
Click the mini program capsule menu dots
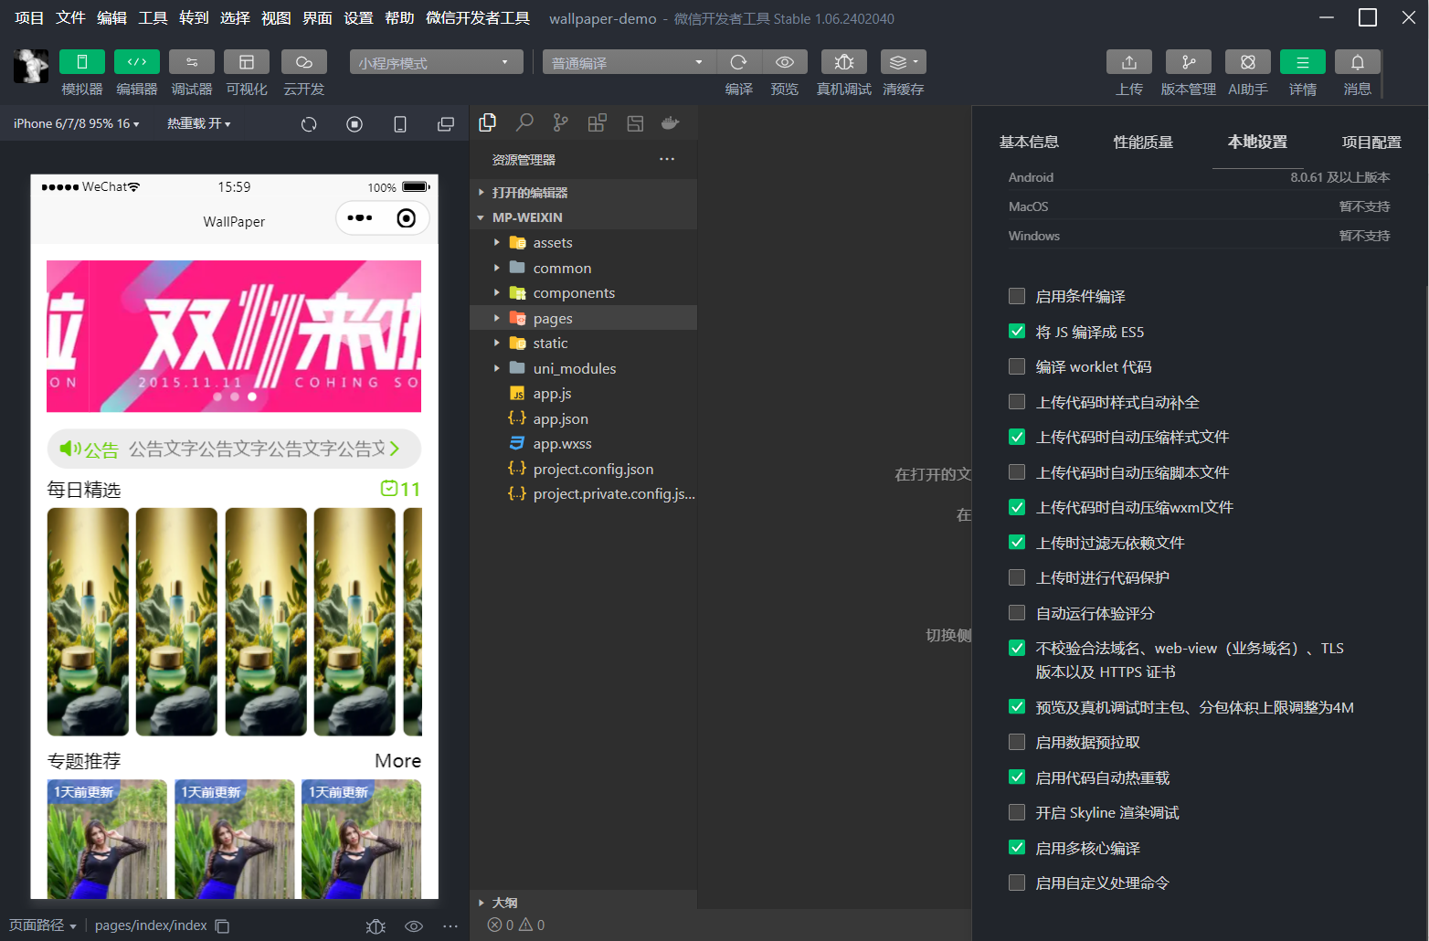tap(360, 218)
